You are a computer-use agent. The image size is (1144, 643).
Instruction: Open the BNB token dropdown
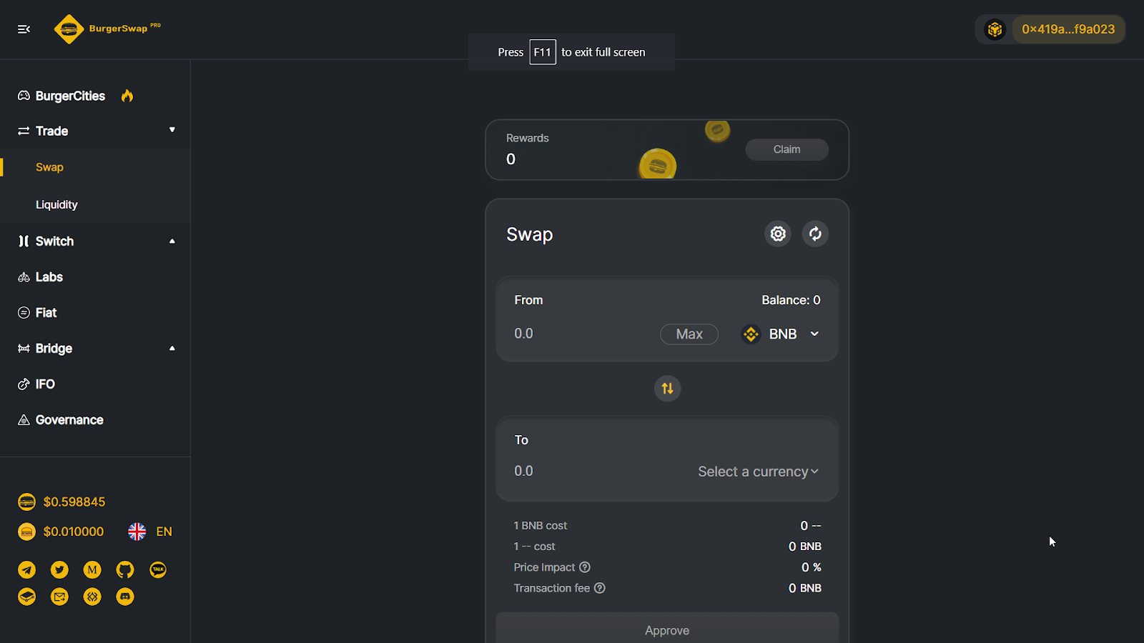click(x=781, y=334)
